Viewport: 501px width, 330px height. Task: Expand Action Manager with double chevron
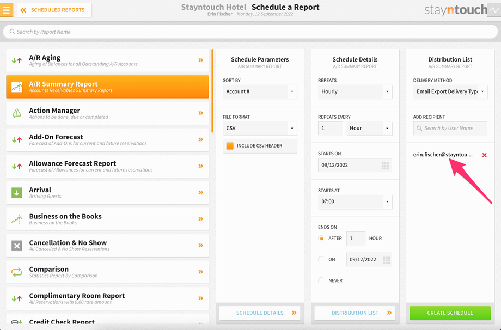[x=200, y=113]
